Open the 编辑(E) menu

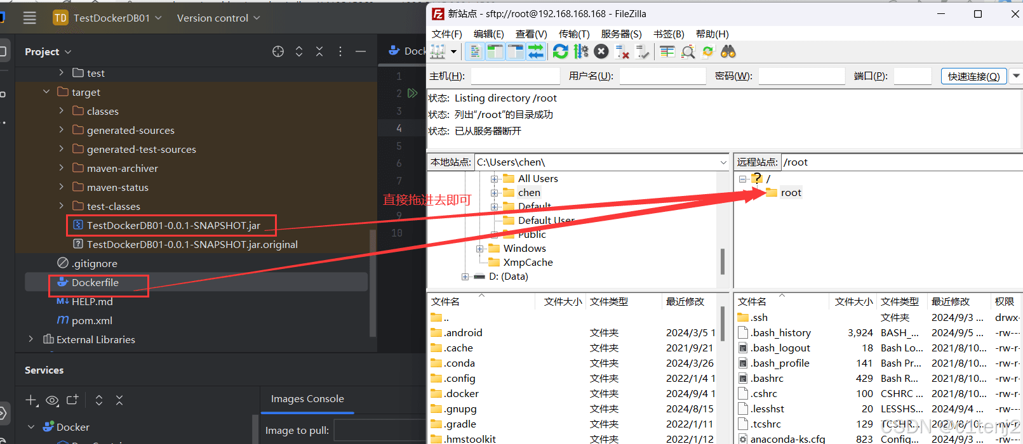coord(488,34)
